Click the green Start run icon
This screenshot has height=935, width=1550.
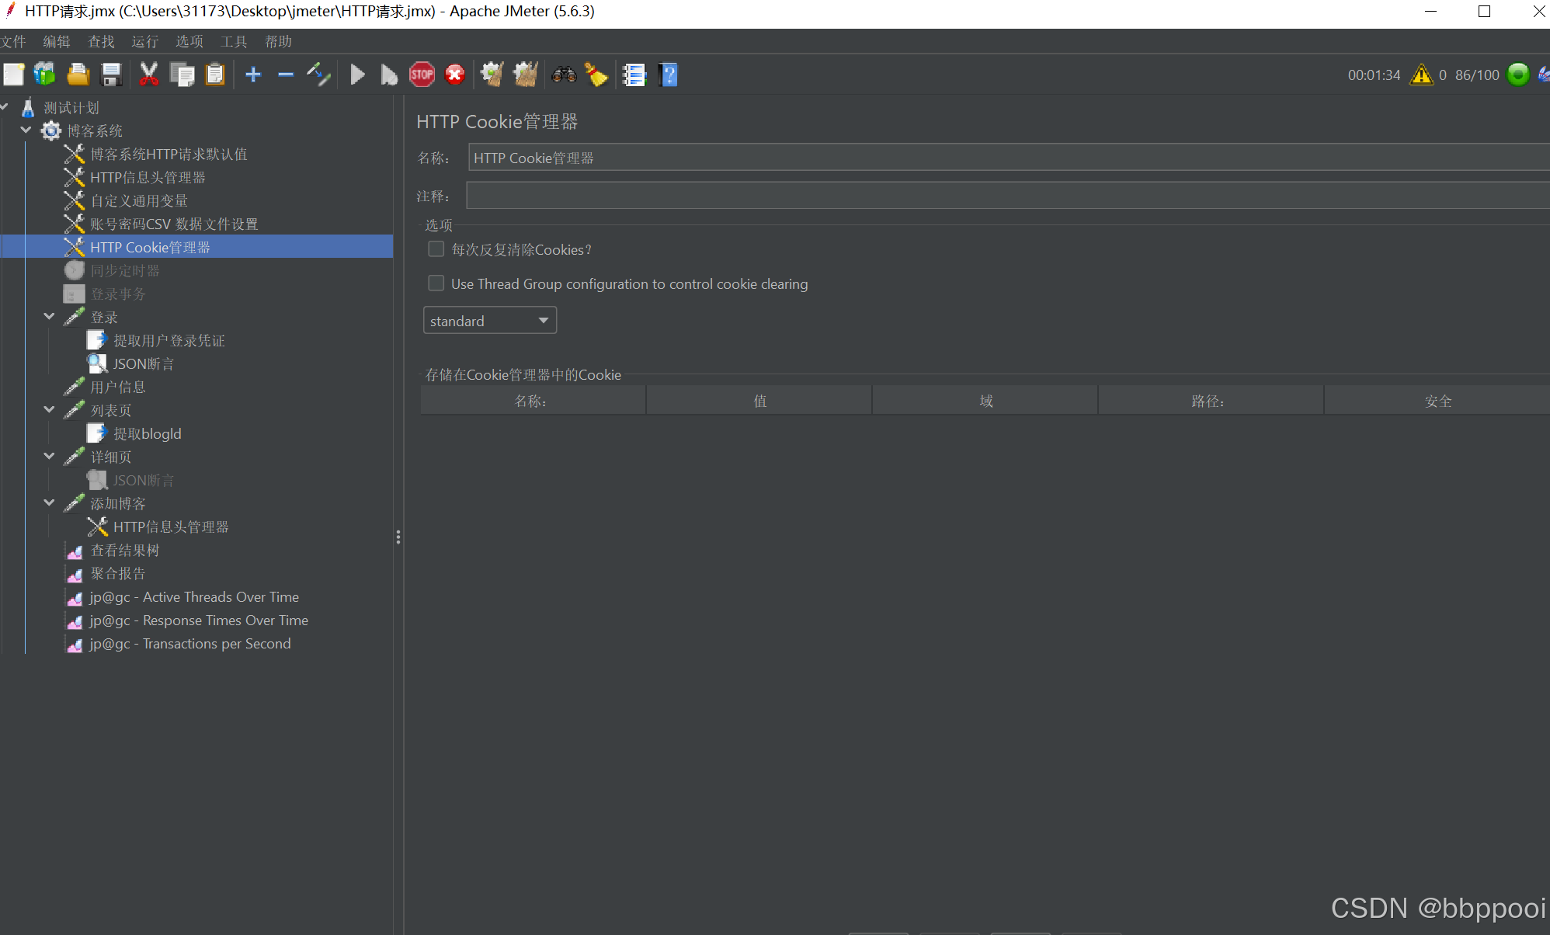pos(357,75)
